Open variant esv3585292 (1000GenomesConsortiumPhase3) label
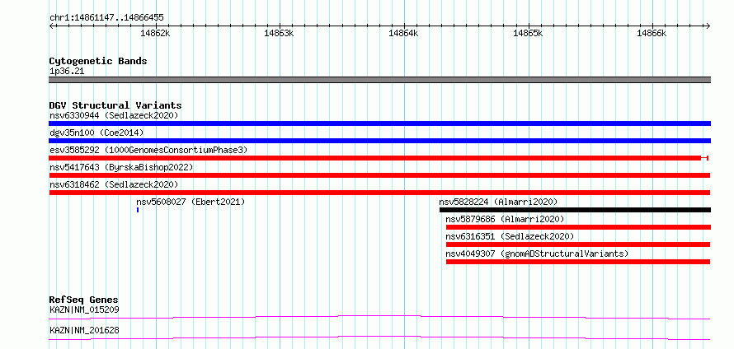The height and width of the screenshot is (349, 734). 148,150
